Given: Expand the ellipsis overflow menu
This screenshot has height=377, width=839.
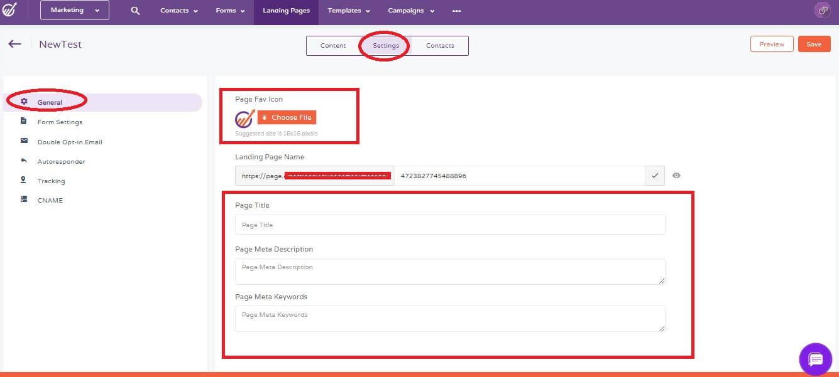Looking at the screenshot, I should pos(457,11).
